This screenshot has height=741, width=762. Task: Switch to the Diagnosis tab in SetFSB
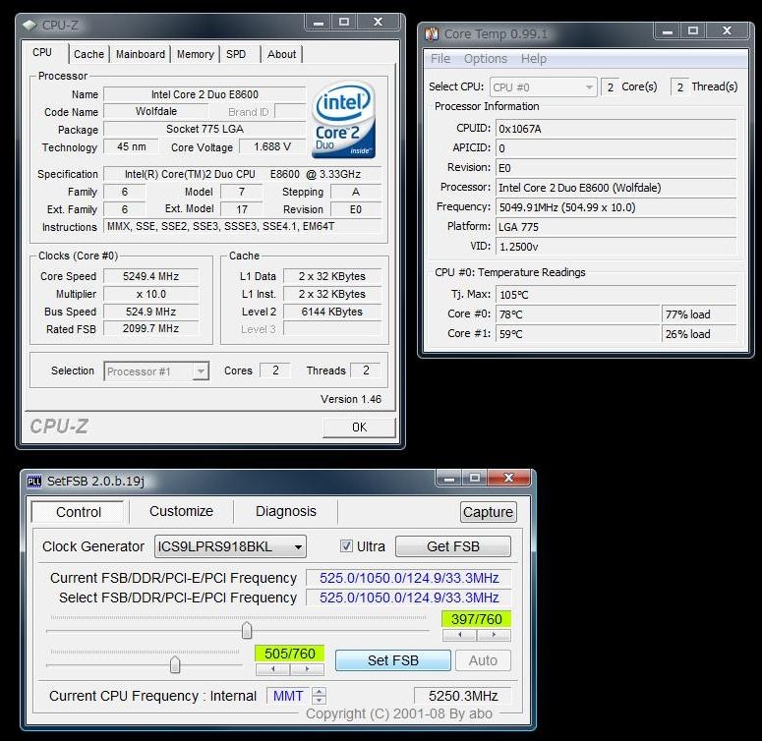point(286,511)
